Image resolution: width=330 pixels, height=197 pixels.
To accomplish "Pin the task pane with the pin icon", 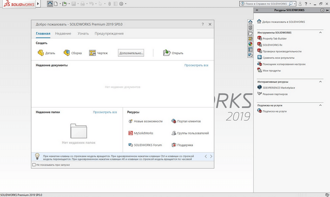I will point(327,10).
